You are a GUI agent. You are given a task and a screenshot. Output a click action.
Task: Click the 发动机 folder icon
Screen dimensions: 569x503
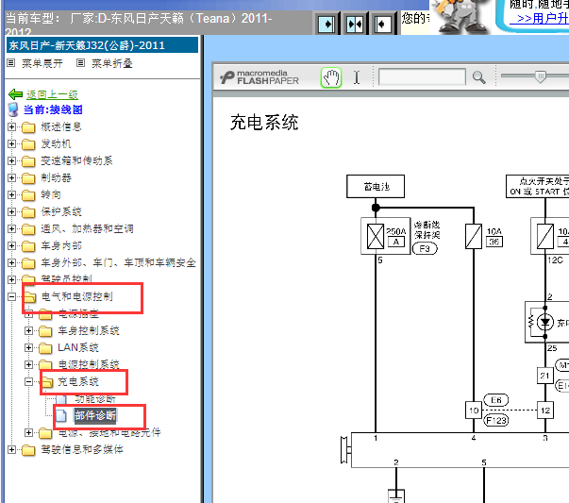point(28,144)
